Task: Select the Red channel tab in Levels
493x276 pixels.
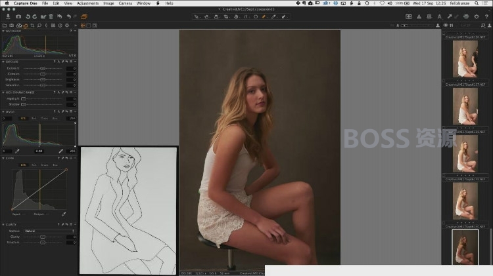Action: click(x=34, y=119)
